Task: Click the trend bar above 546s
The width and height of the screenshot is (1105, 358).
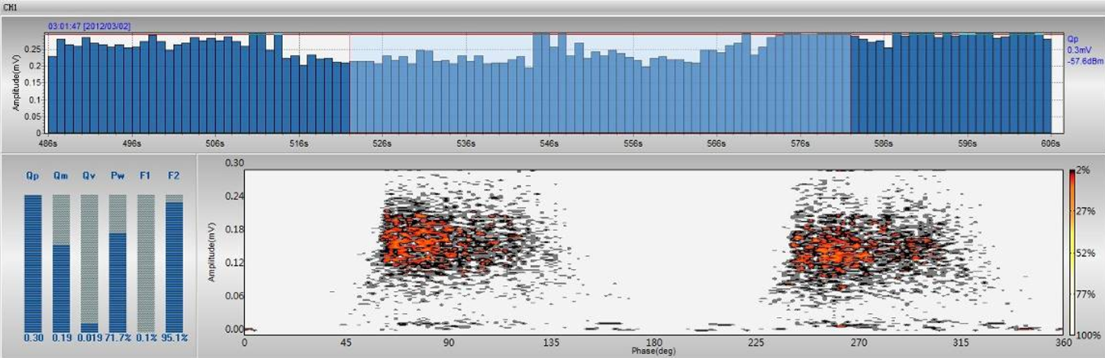Action: pos(546,83)
